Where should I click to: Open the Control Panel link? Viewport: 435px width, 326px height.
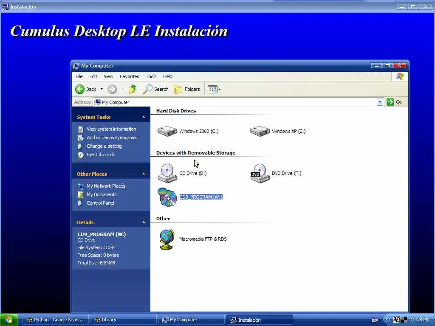coord(100,203)
